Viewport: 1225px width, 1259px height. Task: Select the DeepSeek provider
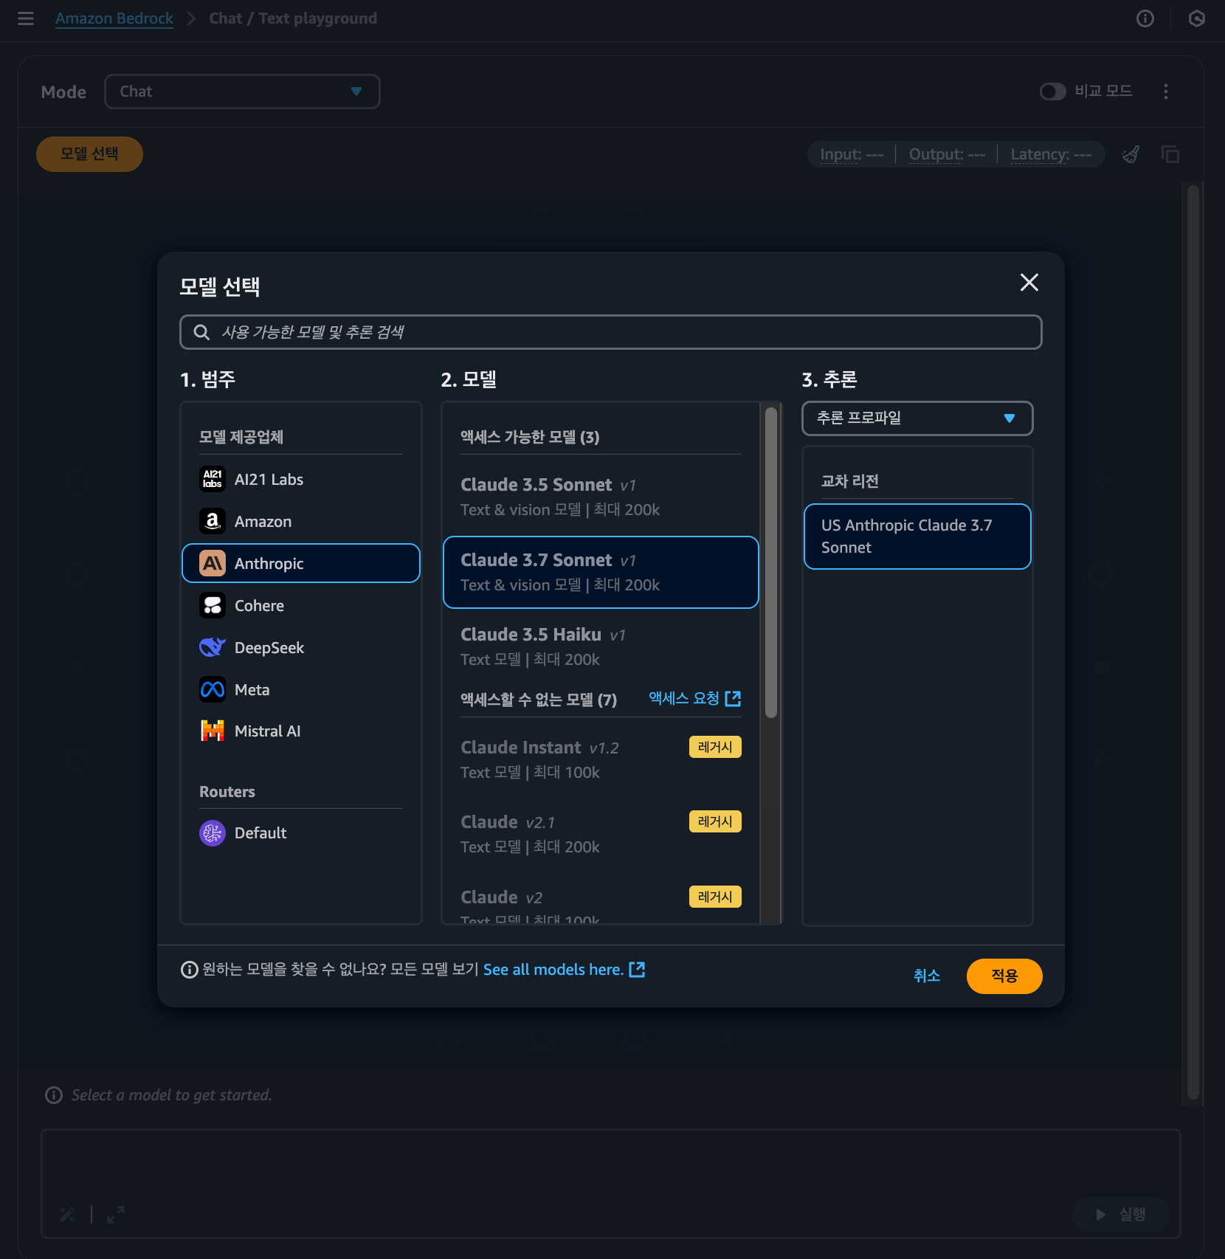click(x=301, y=648)
